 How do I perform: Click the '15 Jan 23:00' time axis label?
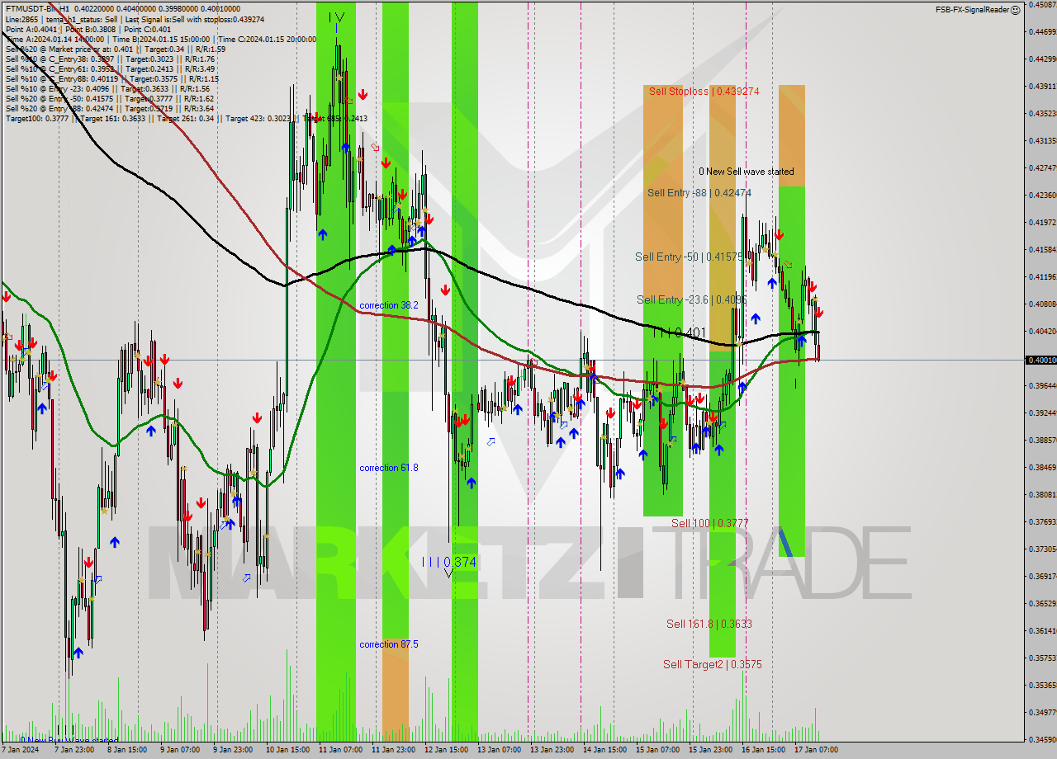click(x=710, y=750)
